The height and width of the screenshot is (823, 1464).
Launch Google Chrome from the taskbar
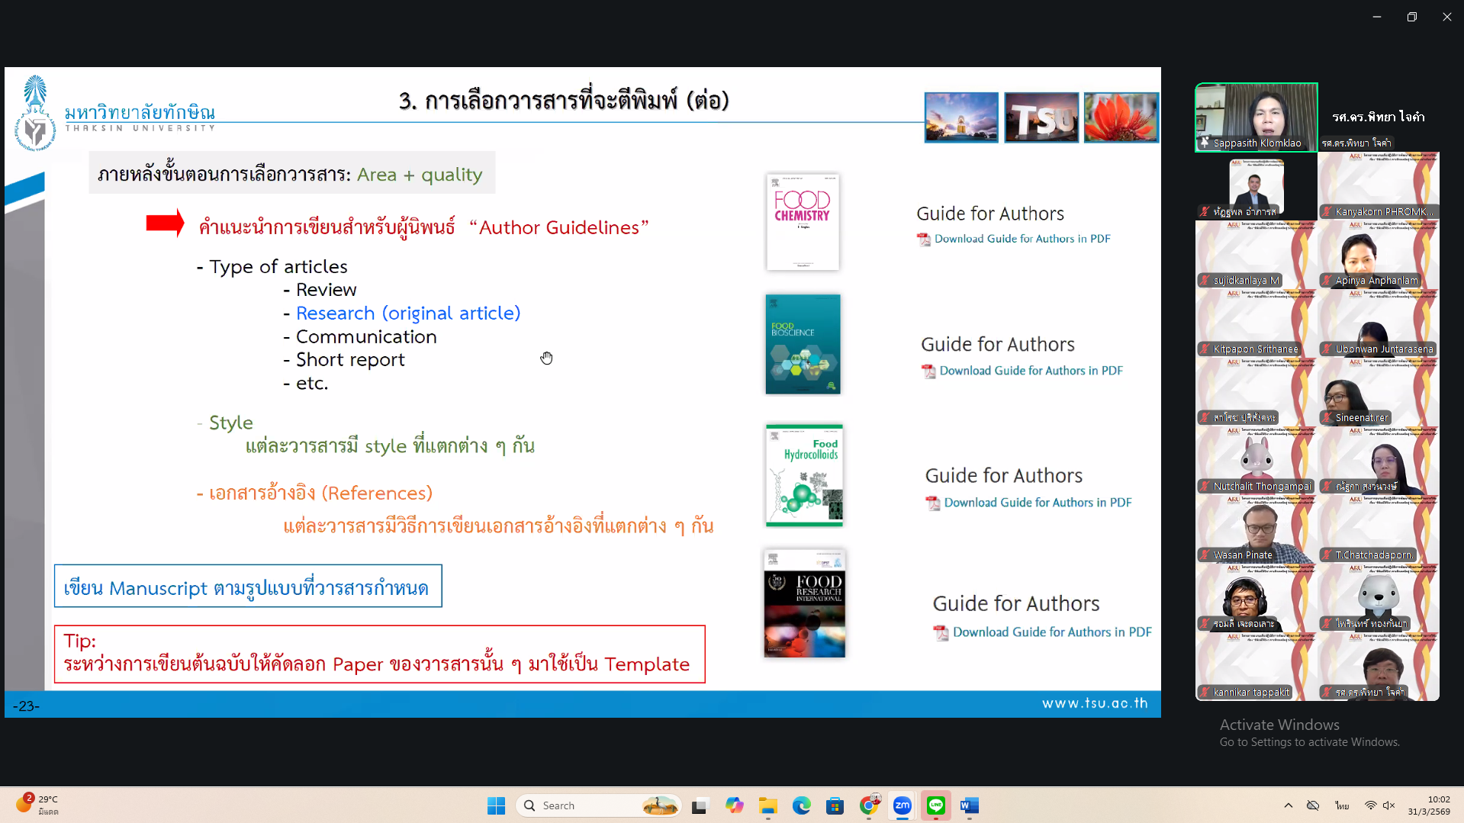[x=868, y=805]
